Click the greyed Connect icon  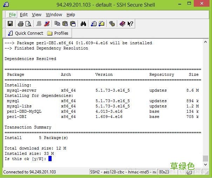[39, 24]
